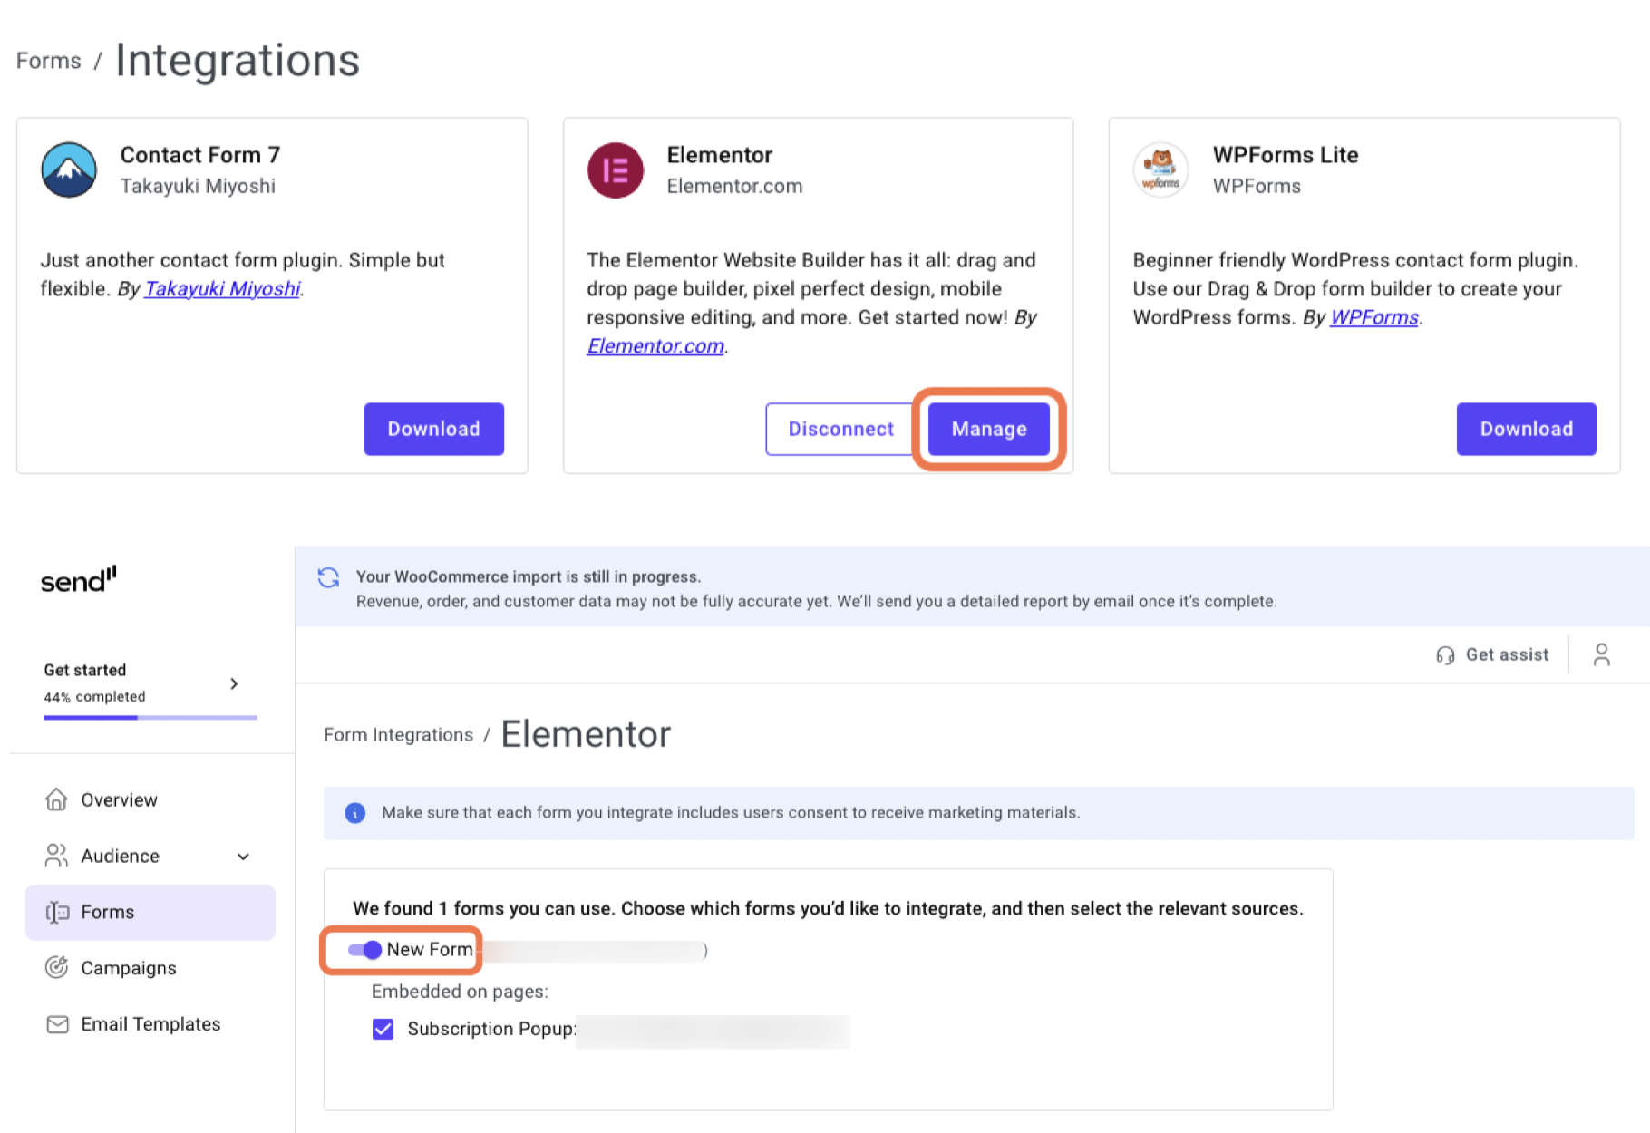Expand the Audience submenu chevron
The width and height of the screenshot is (1650, 1133).
click(243, 857)
